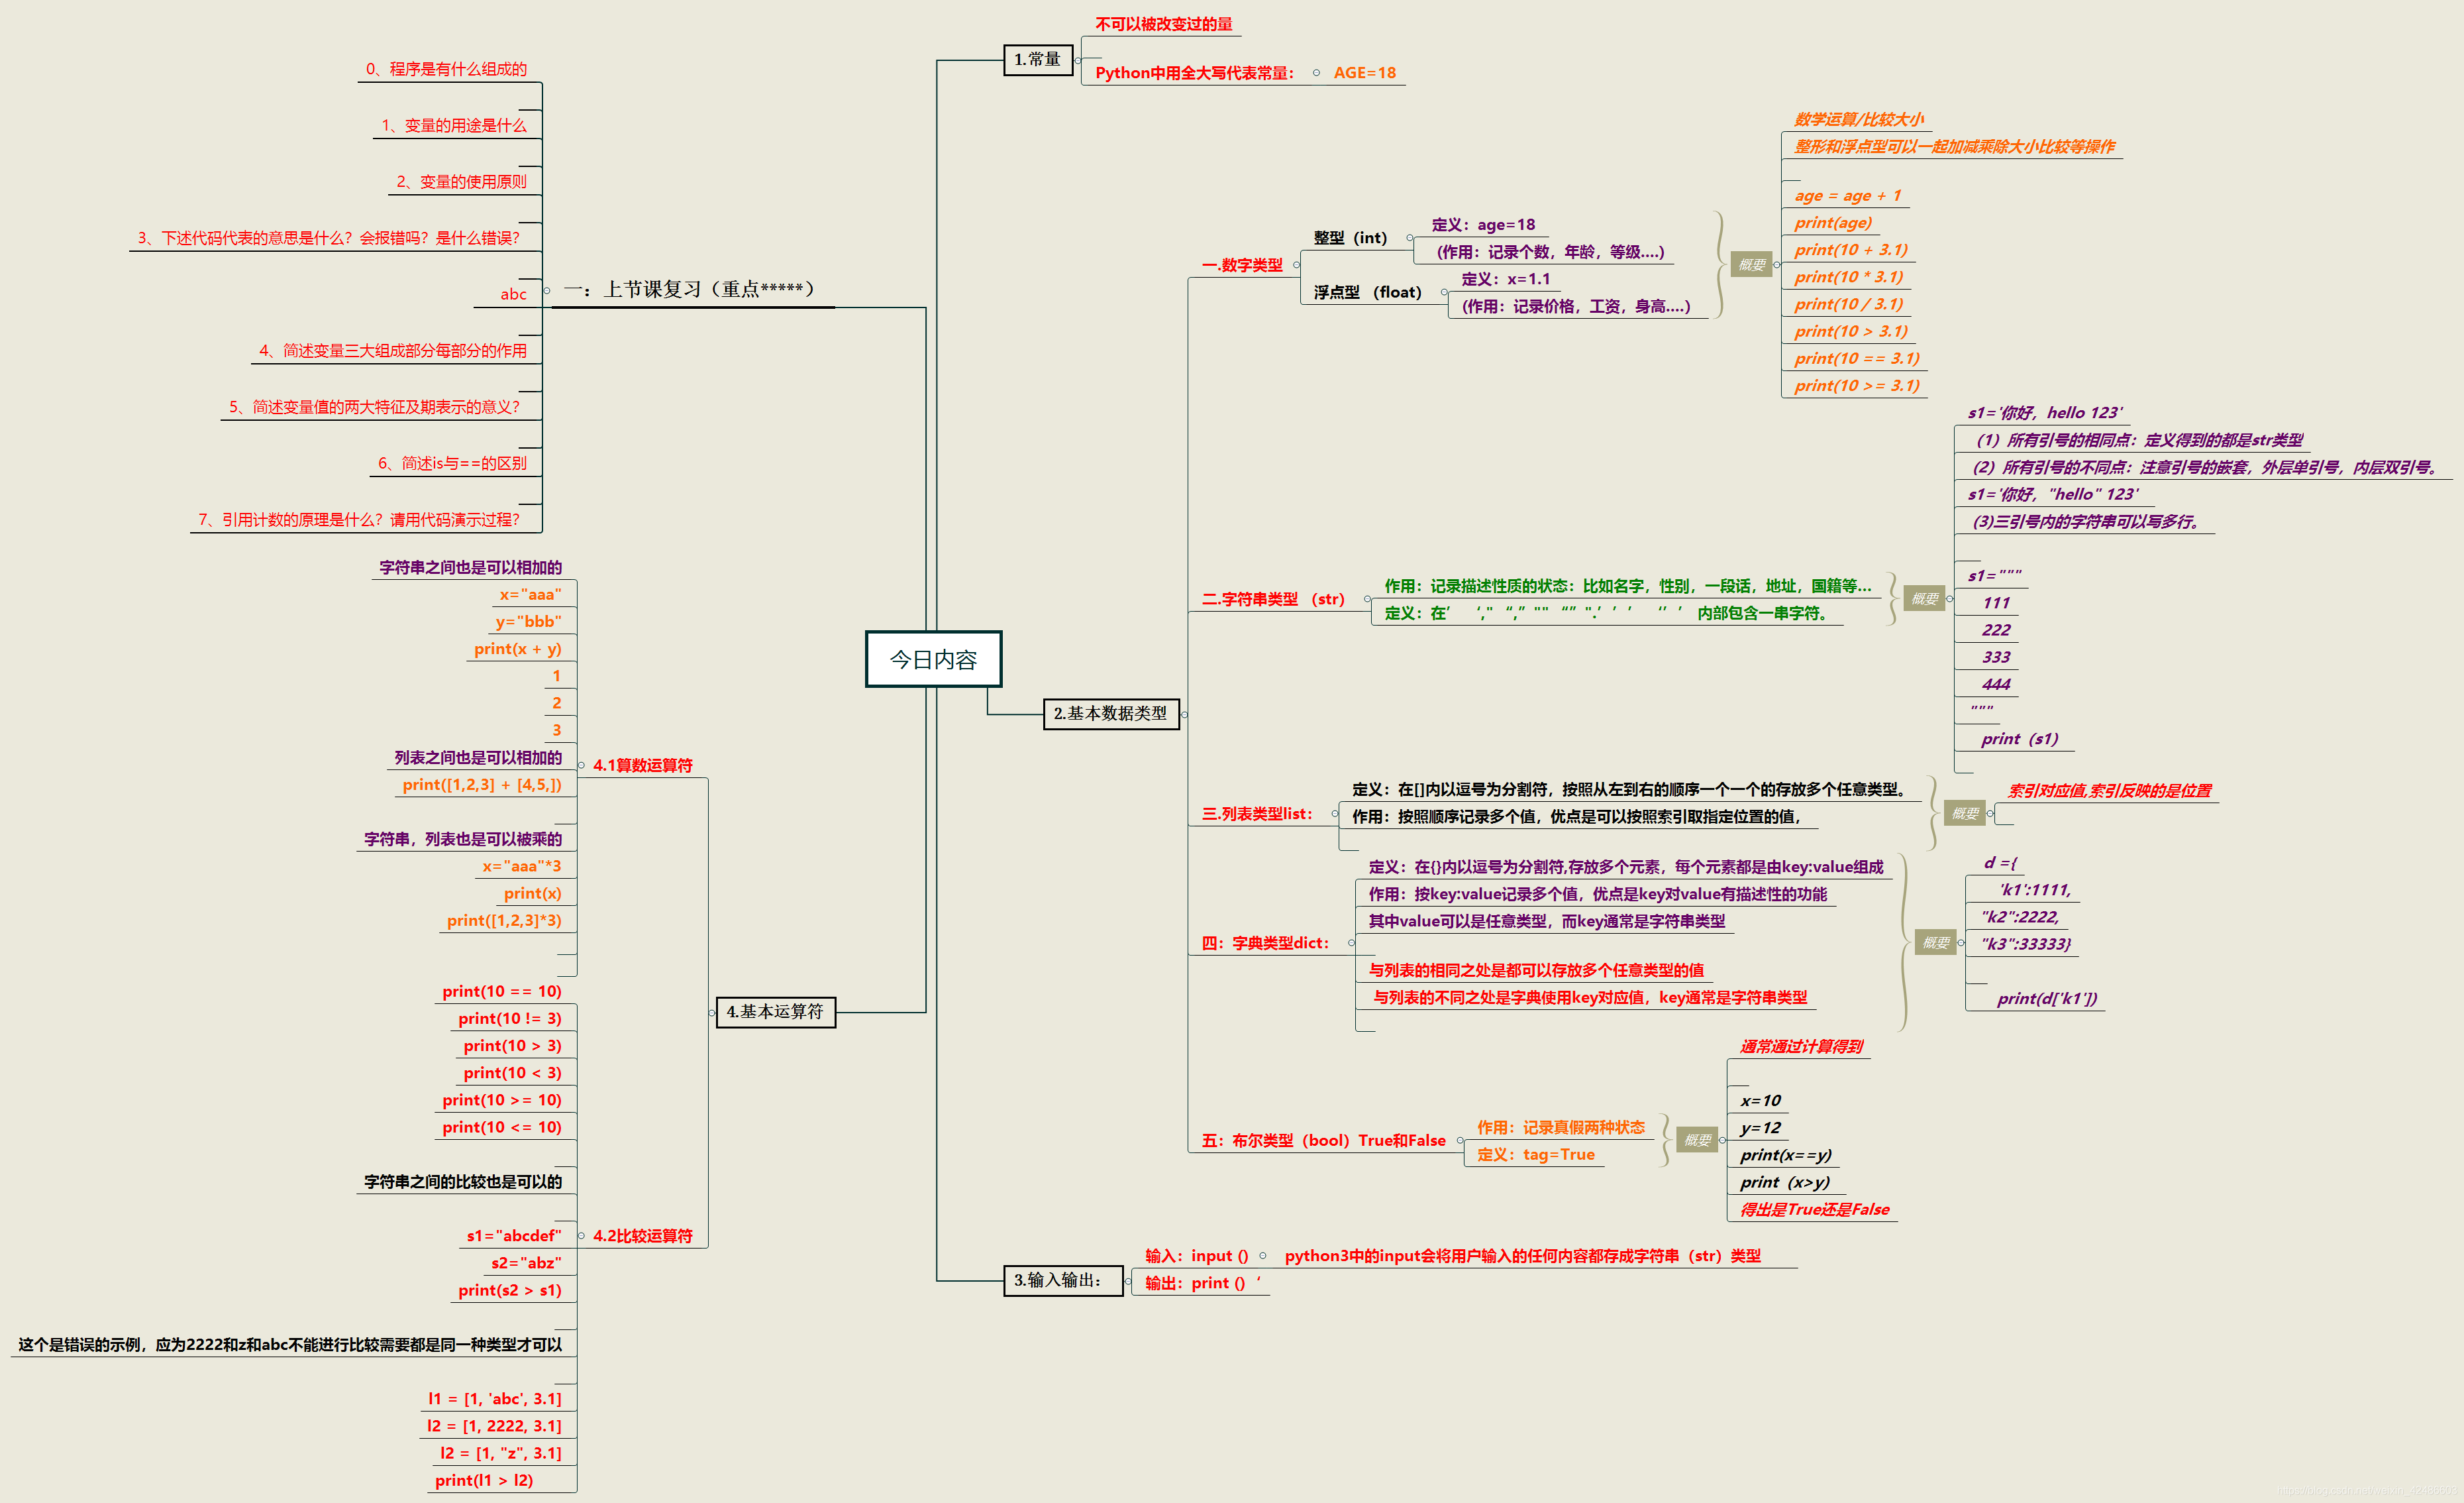
Task: Click the 索引对应值,索引反映的是位置 note
Action: coord(2109,791)
